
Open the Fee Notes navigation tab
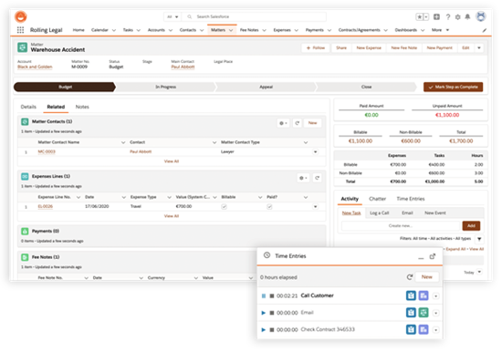pyautogui.click(x=249, y=30)
